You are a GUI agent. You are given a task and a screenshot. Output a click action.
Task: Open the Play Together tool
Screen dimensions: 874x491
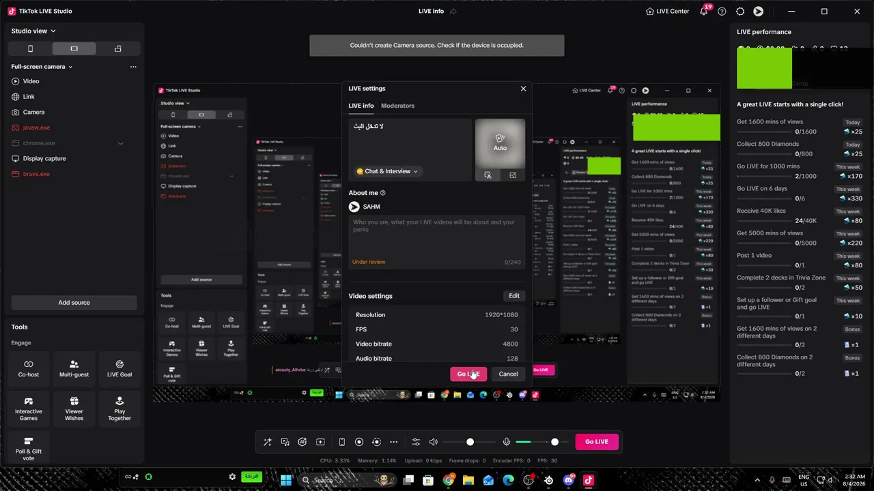pos(119,408)
